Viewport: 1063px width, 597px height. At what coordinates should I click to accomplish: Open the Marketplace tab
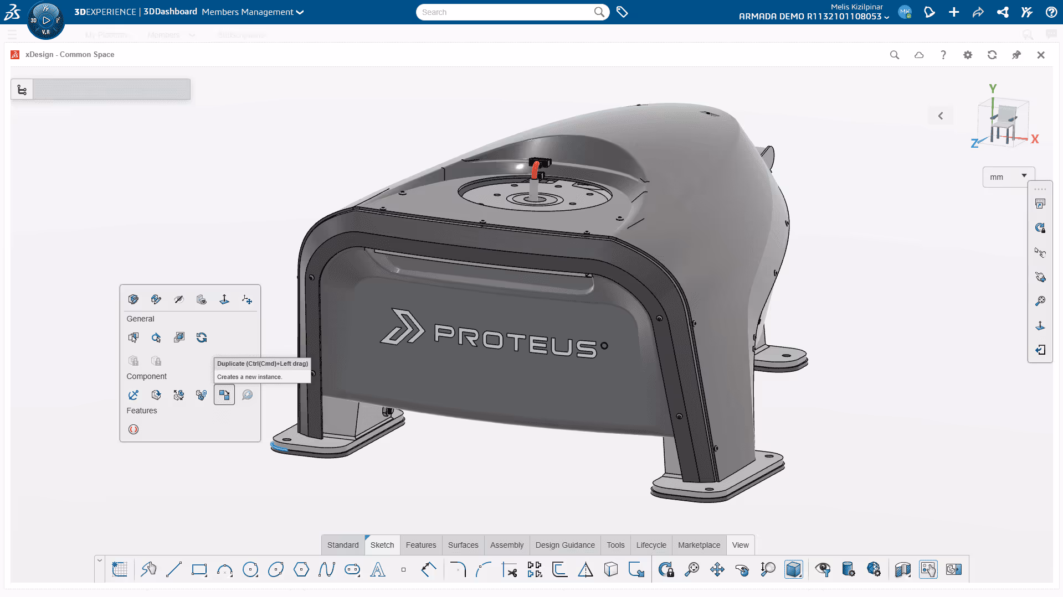[699, 545]
